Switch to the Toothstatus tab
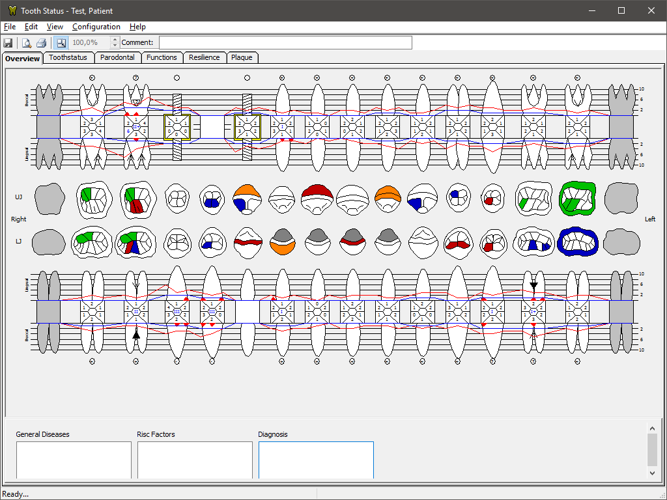Image resolution: width=667 pixels, height=500 pixels. click(x=68, y=57)
